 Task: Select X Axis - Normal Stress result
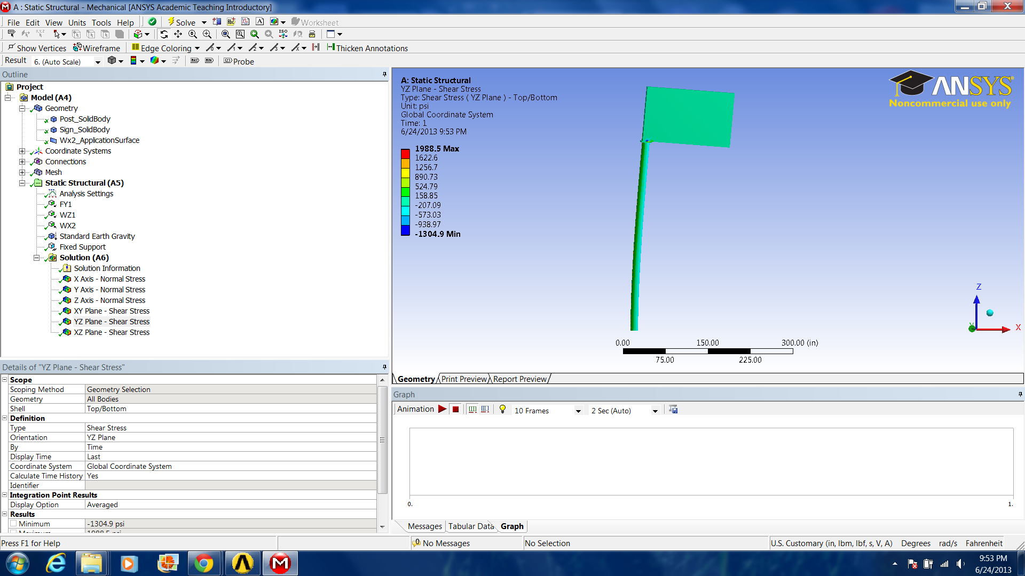click(x=109, y=279)
